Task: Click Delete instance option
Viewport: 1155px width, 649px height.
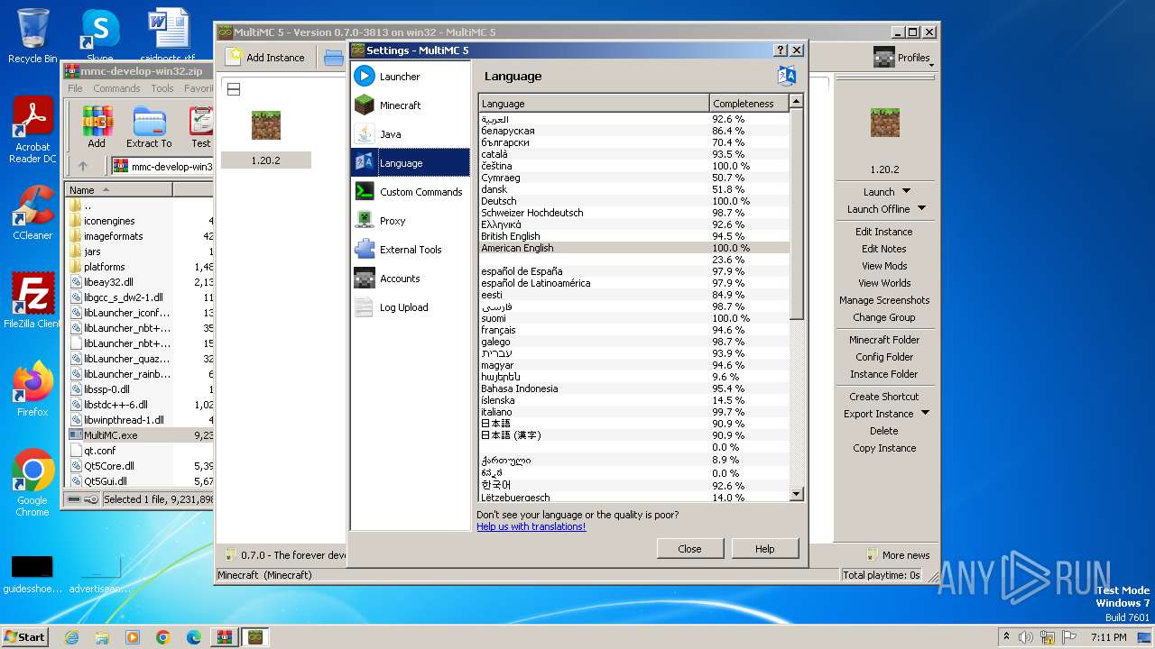Action: click(883, 431)
